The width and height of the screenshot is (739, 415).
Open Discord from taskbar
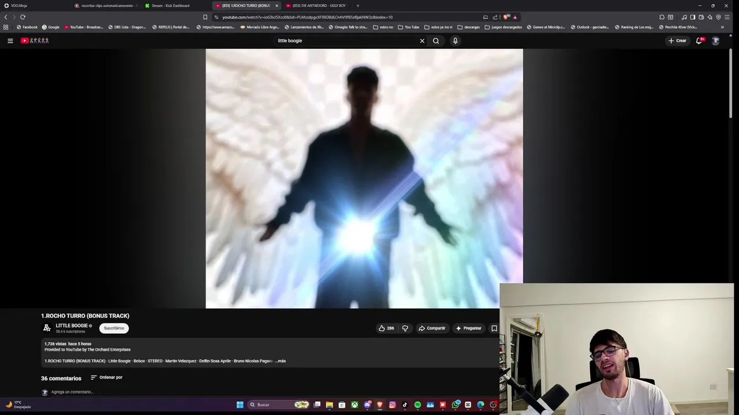coord(367,405)
